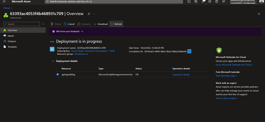Screen dimensions: 265x122
Task: Open Operation details link for apimgmtblog
Action: 181,75
